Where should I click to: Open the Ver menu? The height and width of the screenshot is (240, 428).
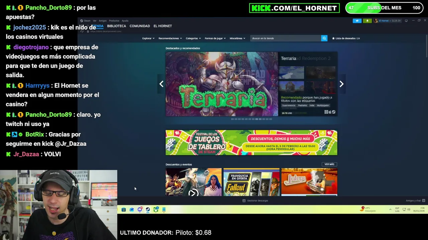(x=95, y=21)
